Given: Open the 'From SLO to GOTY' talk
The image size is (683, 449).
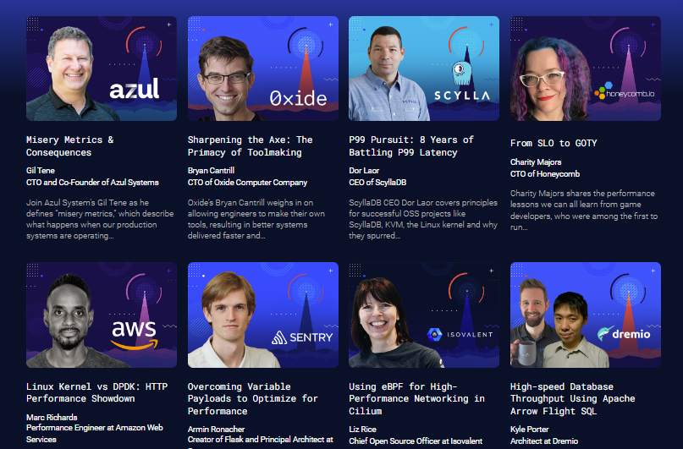Looking at the screenshot, I should 554,143.
